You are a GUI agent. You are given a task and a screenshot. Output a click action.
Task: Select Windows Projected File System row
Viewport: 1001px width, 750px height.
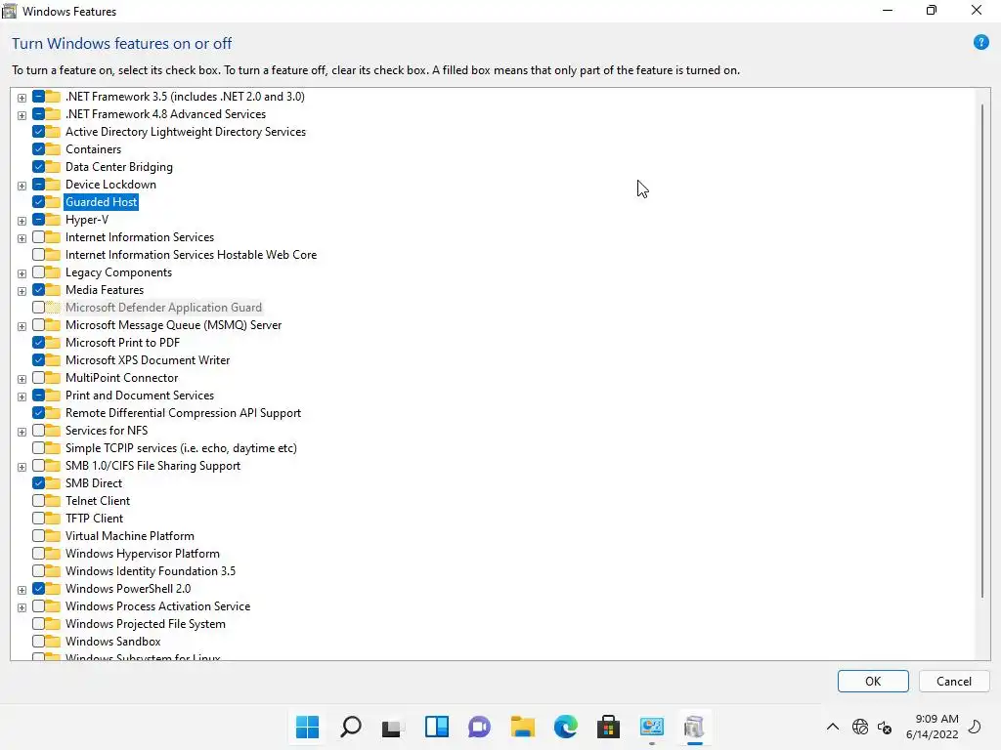[145, 623]
